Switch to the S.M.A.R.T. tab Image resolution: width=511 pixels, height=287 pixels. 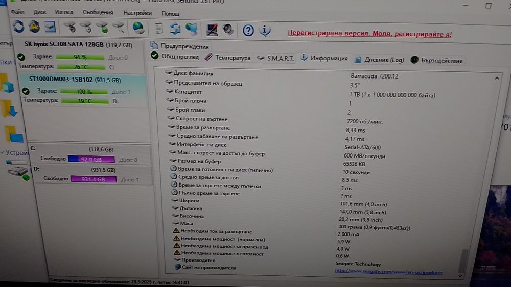(x=275, y=58)
